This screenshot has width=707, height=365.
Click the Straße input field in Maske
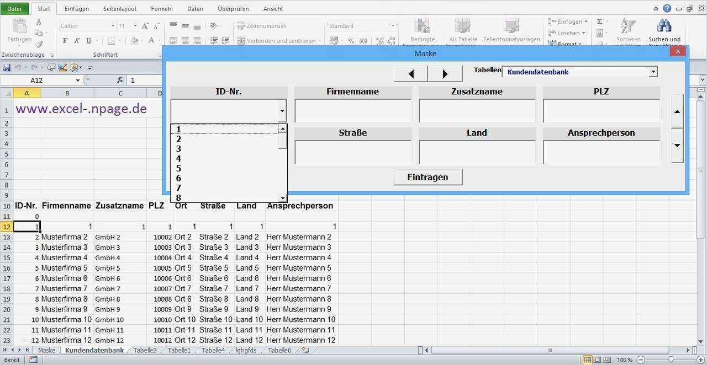pos(353,152)
